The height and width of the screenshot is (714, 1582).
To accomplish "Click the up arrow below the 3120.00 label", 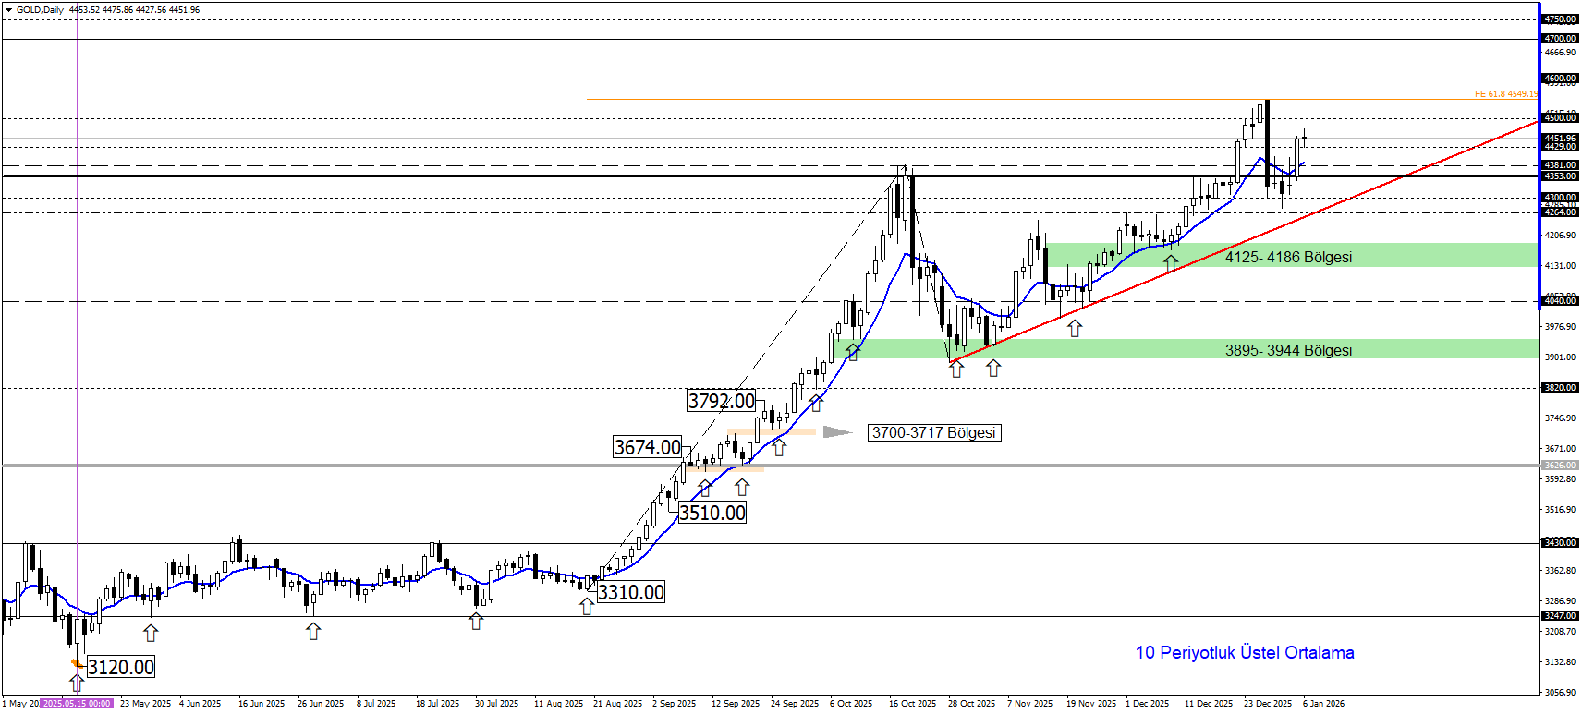I will coord(77,683).
